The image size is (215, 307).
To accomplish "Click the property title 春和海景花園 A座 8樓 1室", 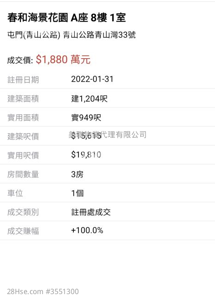I will 66,18.
